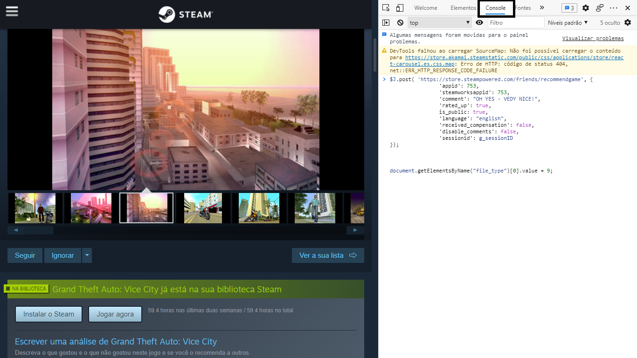Select thumbnail of red motorcycle on street
The height and width of the screenshot is (358, 637).
203,208
